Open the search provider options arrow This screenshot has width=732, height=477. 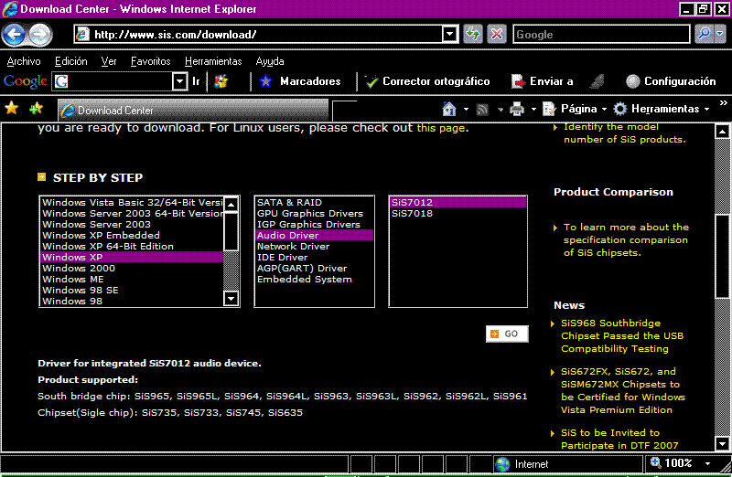click(720, 34)
